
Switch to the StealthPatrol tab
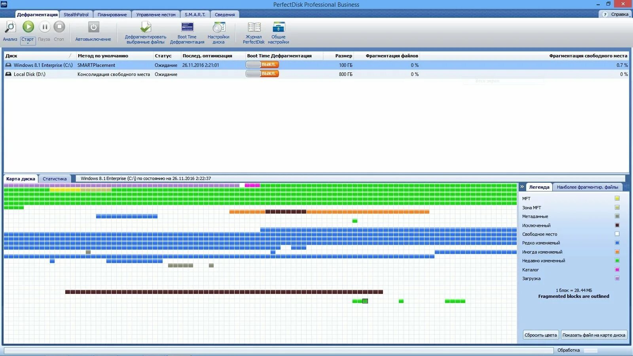(76, 15)
